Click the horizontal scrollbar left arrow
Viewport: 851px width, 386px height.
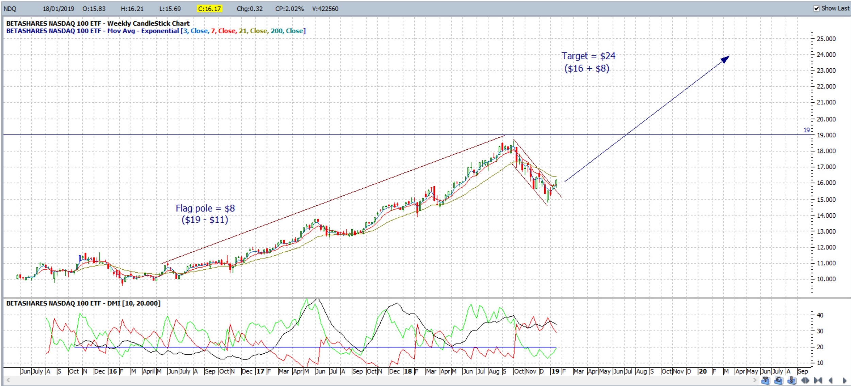coord(8,380)
